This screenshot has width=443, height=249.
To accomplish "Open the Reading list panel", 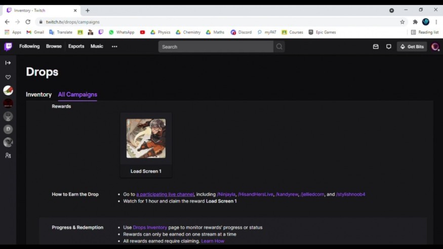I will tap(425, 32).
